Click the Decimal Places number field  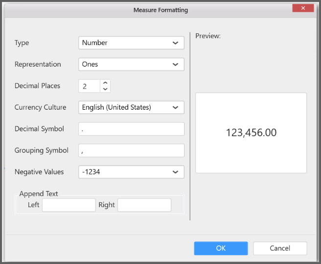tap(89, 86)
